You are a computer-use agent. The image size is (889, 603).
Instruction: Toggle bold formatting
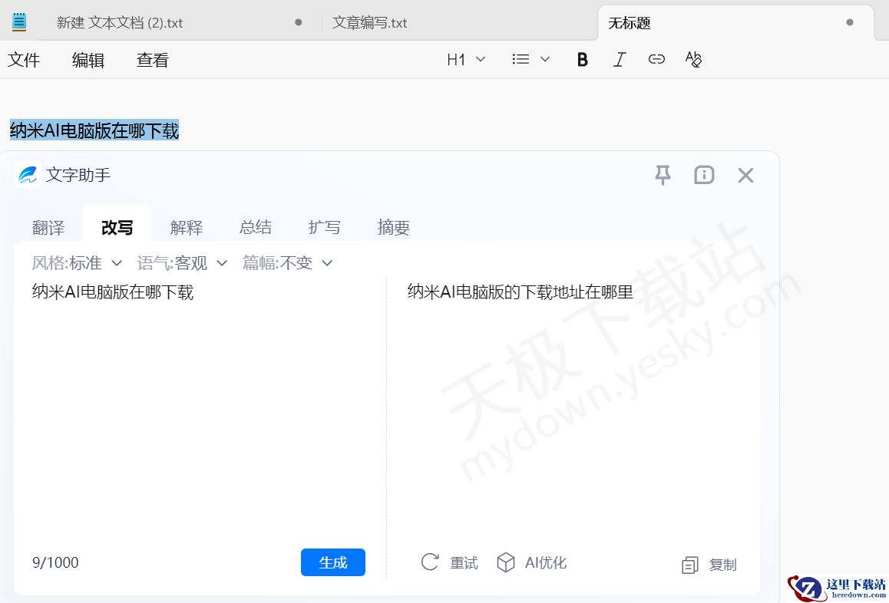point(582,60)
